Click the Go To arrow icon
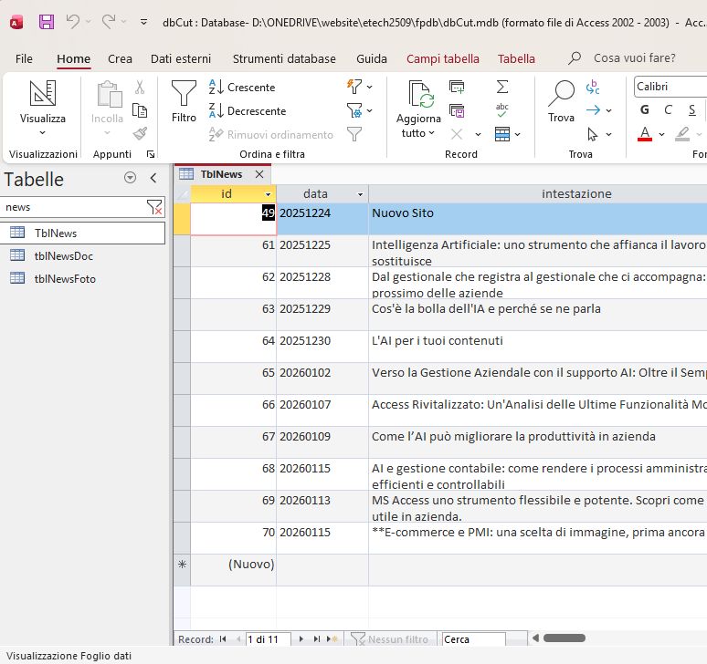The width and height of the screenshot is (707, 664). (x=594, y=110)
